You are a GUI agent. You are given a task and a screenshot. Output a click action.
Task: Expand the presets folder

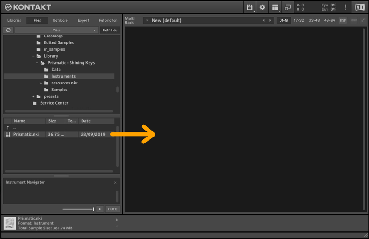(x=33, y=96)
